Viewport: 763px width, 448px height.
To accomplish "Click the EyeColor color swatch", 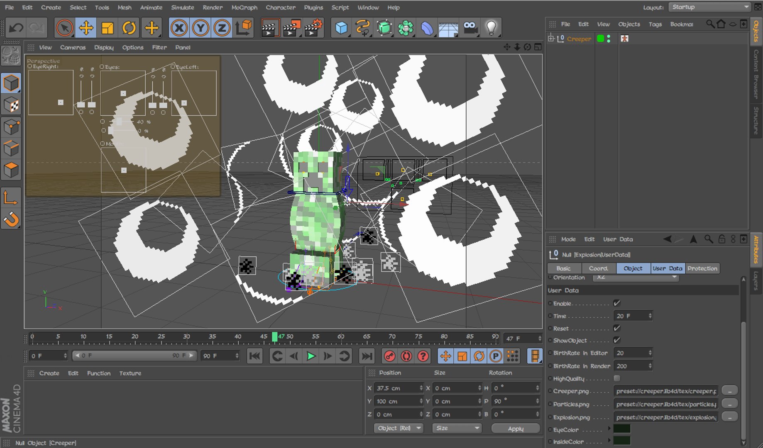I will pyautogui.click(x=622, y=429).
